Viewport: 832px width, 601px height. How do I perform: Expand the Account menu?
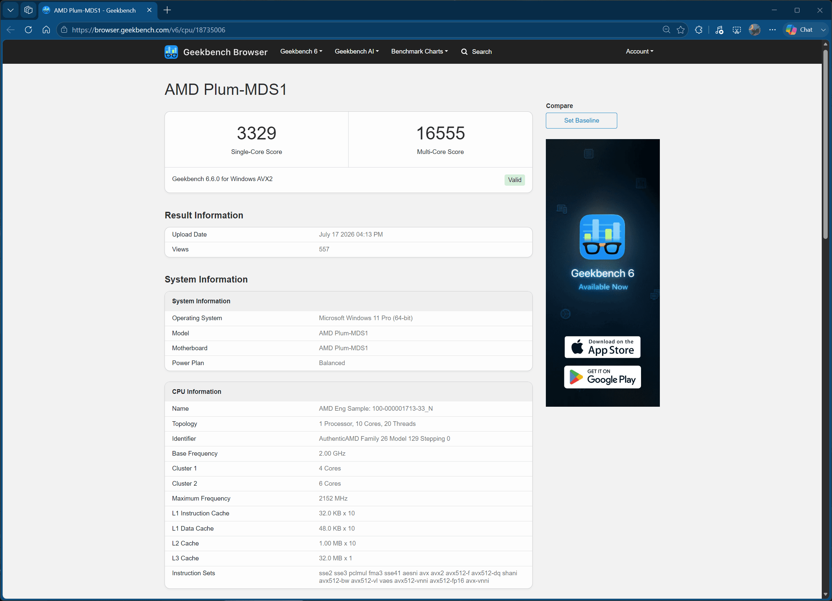click(639, 51)
